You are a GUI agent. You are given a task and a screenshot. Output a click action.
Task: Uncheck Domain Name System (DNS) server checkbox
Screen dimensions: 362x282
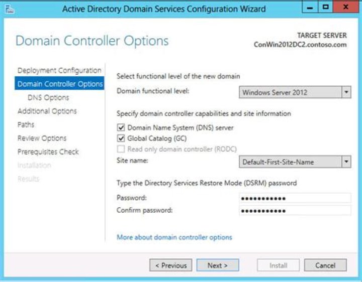click(x=121, y=128)
